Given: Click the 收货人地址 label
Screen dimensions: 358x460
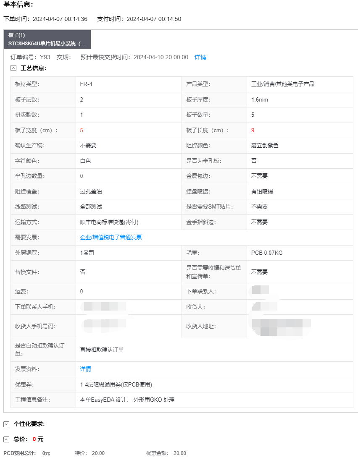Looking at the screenshot, I should click(201, 326).
